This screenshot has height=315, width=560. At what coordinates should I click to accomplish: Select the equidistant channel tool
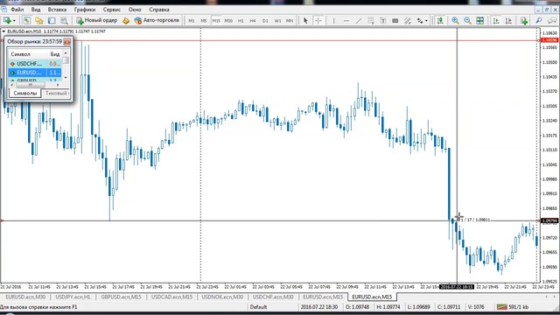(x=408, y=21)
